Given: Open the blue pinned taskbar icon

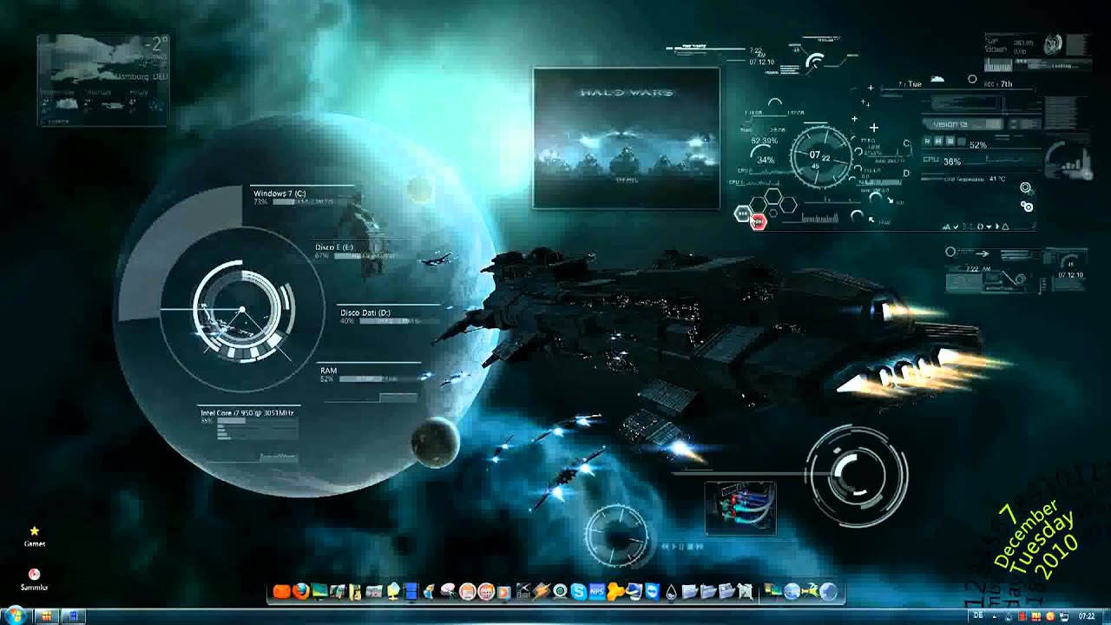Looking at the screenshot, I should click(x=74, y=616).
